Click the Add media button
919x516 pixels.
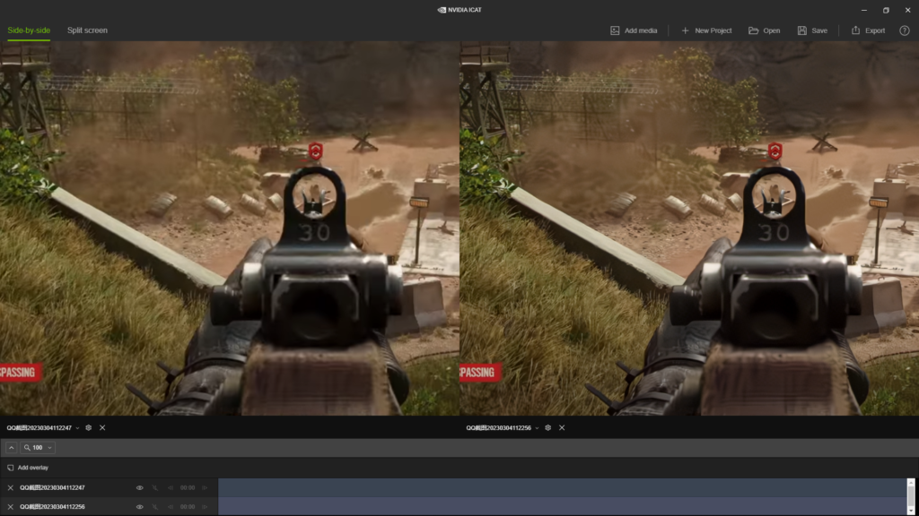pyautogui.click(x=634, y=30)
